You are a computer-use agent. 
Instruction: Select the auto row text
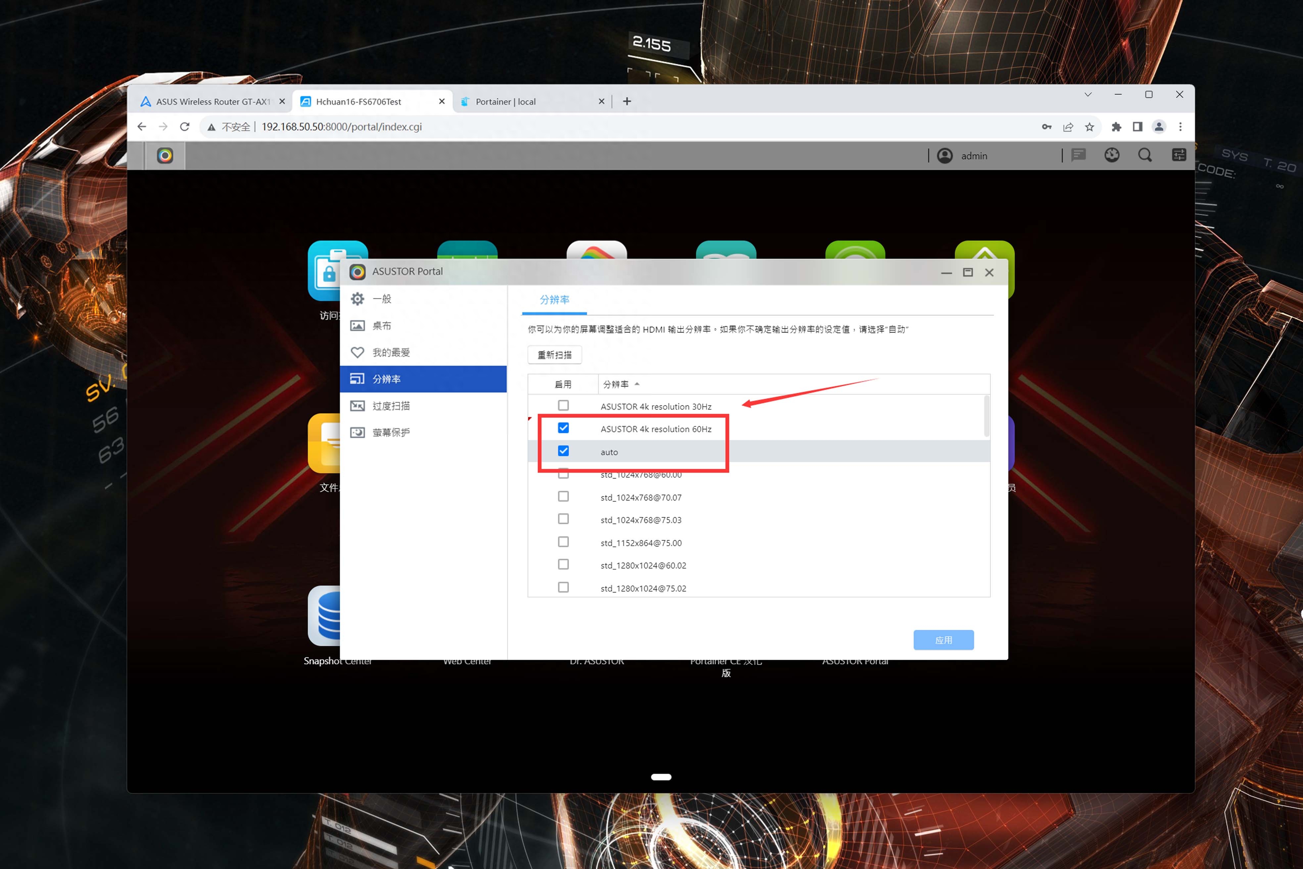tap(609, 452)
